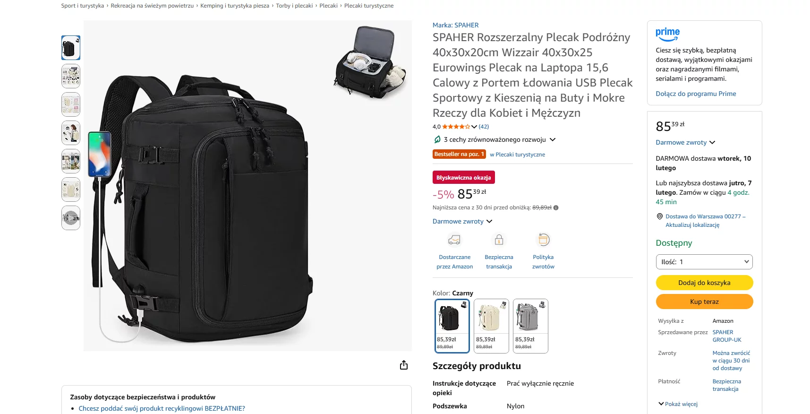Click the sustainability leaf icon
This screenshot has height=414, width=810.
pyautogui.click(x=437, y=139)
